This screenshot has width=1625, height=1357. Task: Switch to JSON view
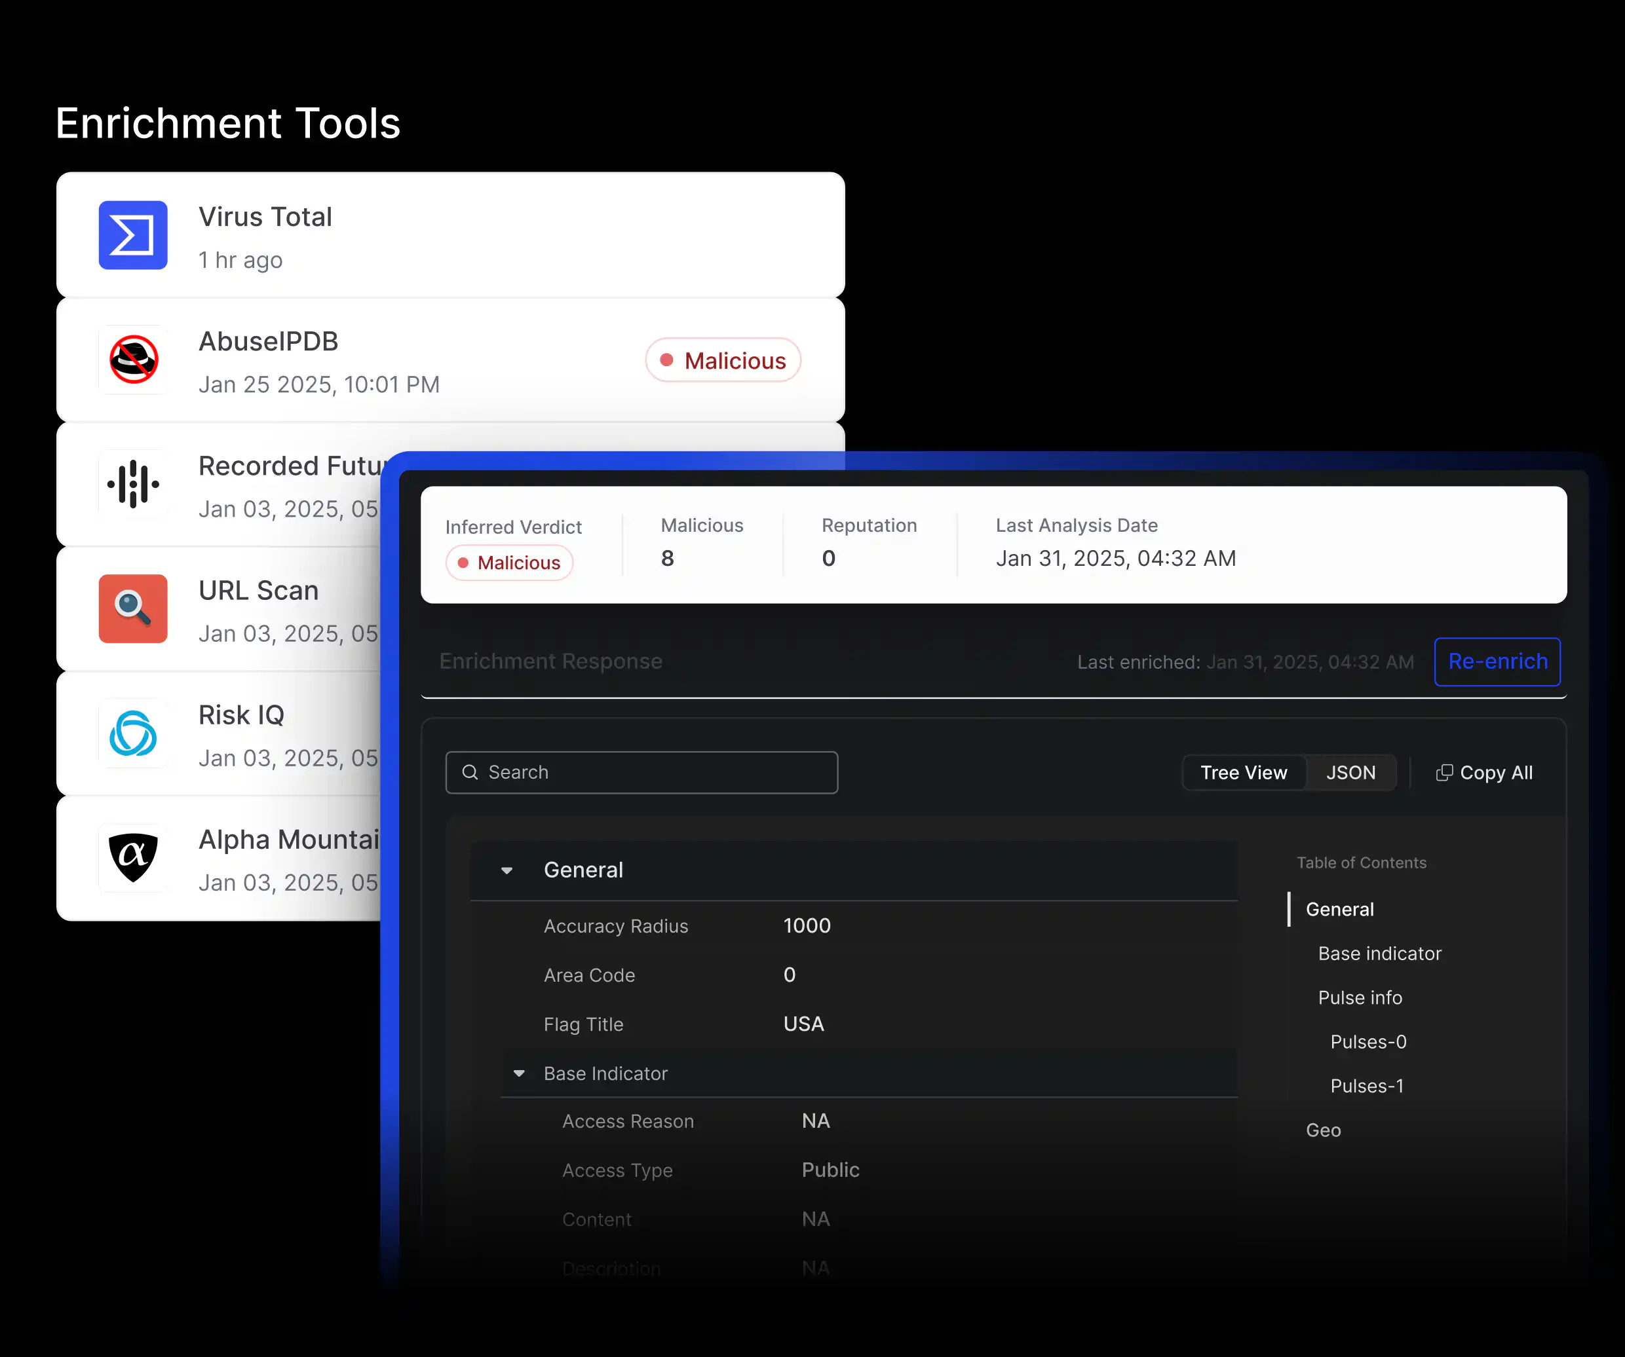(1351, 771)
